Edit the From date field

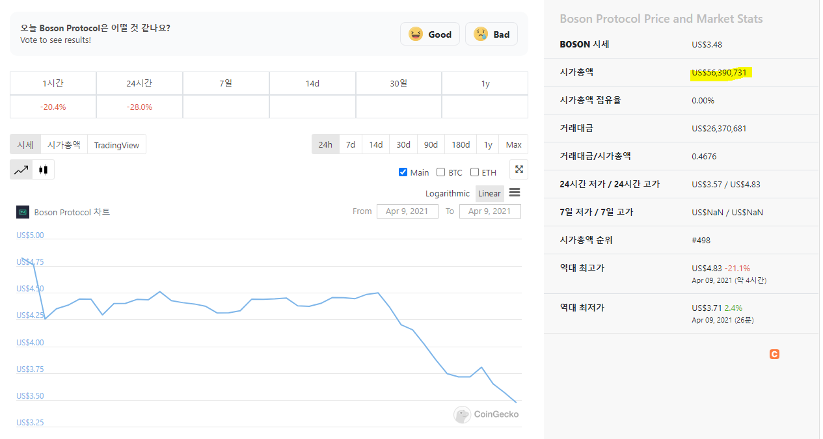(x=407, y=211)
